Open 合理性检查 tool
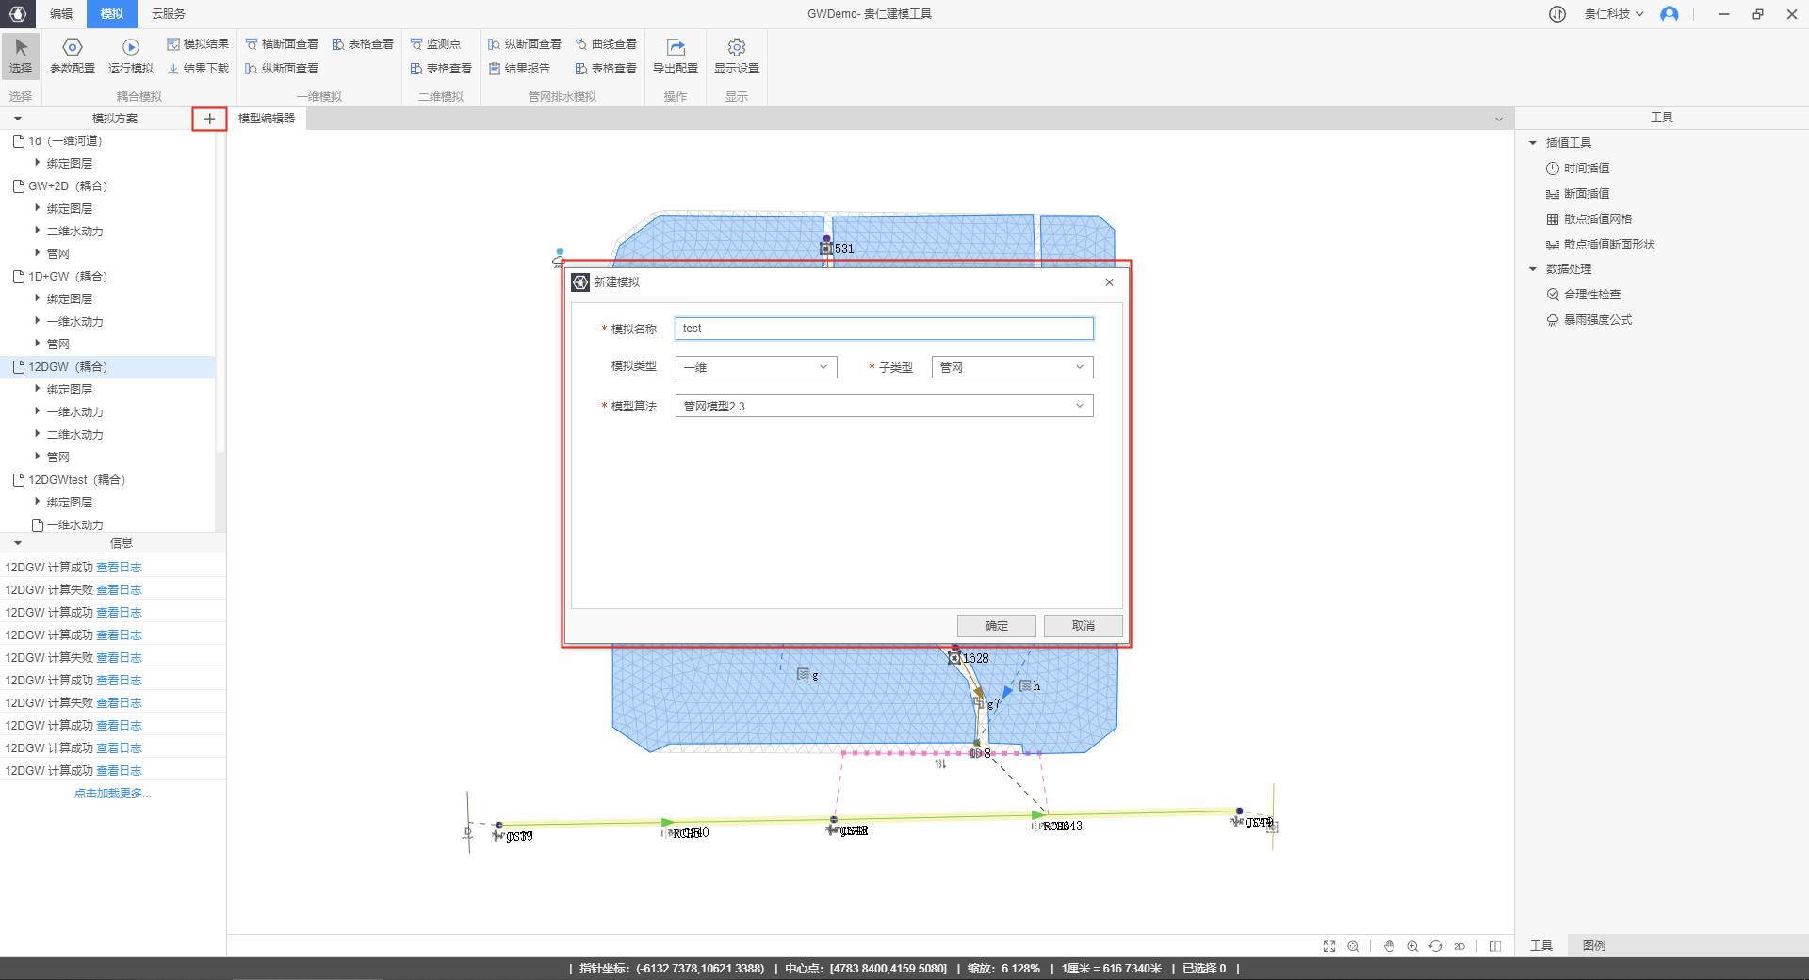The height and width of the screenshot is (980, 1809). 1584,295
